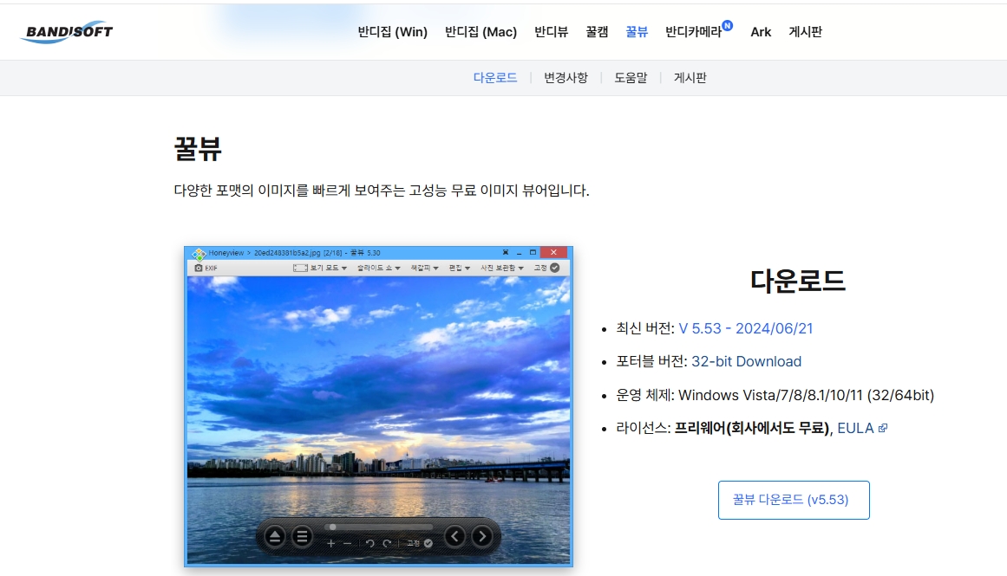Open the hamburger menu on the control bar
This screenshot has width=1007, height=576.
pyautogui.click(x=302, y=535)
